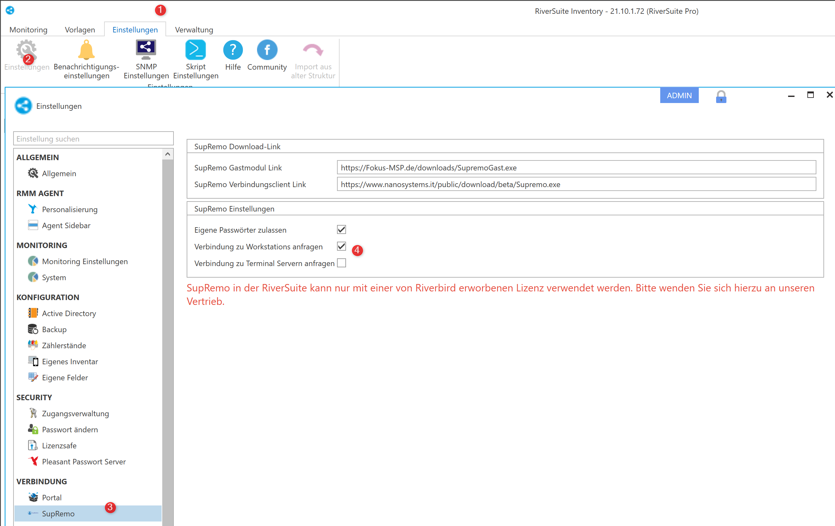Maximize the Einstellungen dialog window
This screenshot has width=835, height=526.
coord(810,95)
